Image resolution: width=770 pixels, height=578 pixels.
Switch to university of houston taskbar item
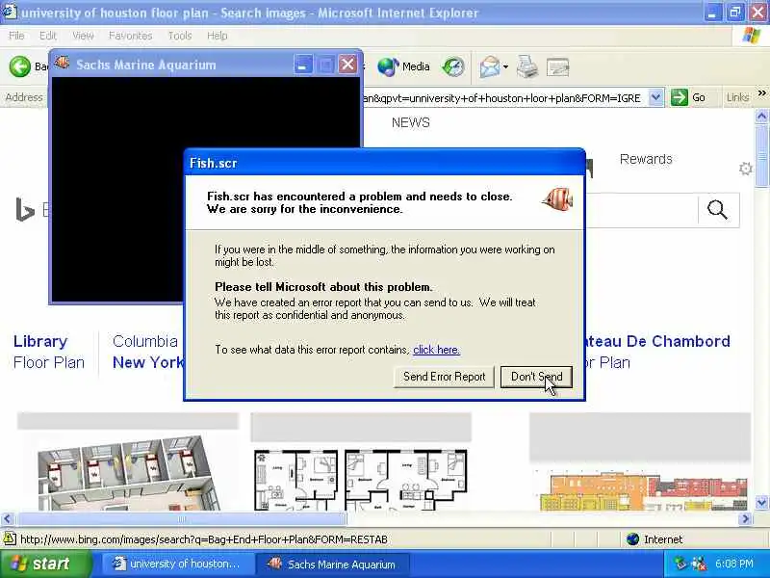(177, 565)
